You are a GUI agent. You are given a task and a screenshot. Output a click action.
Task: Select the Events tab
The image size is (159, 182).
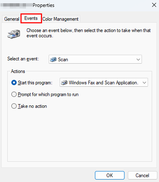31,18
